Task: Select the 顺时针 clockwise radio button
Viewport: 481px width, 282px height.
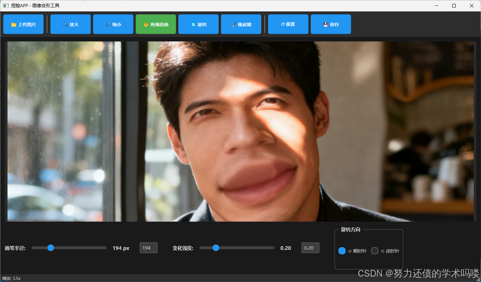Action: point(342,251)
